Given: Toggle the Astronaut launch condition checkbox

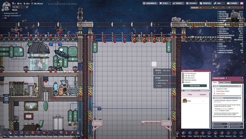Looking at the screenshot, I should [x=183, y=82].
